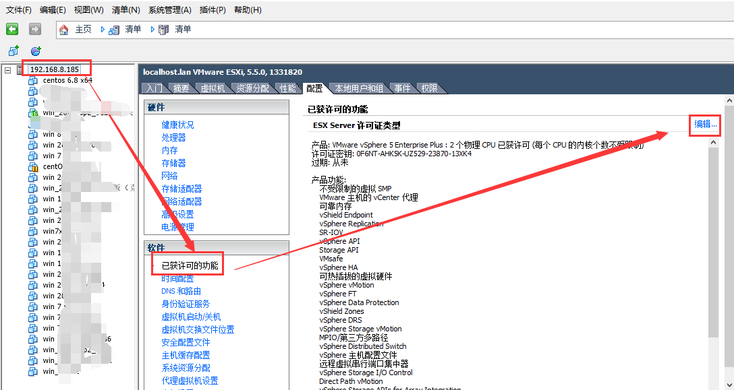This screenshot has height=390, width=734.
Task: Click the SR-IOV feature text
Action: pyautogui.click(x=331, y=232)
